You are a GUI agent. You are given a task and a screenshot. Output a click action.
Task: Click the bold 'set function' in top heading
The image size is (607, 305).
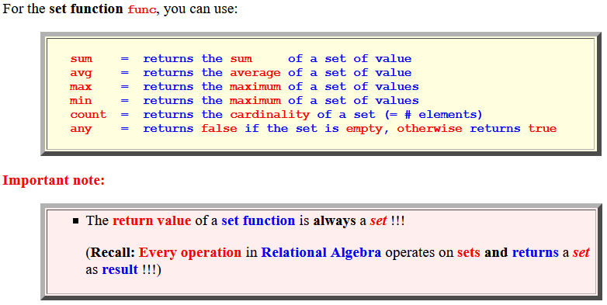86,9
